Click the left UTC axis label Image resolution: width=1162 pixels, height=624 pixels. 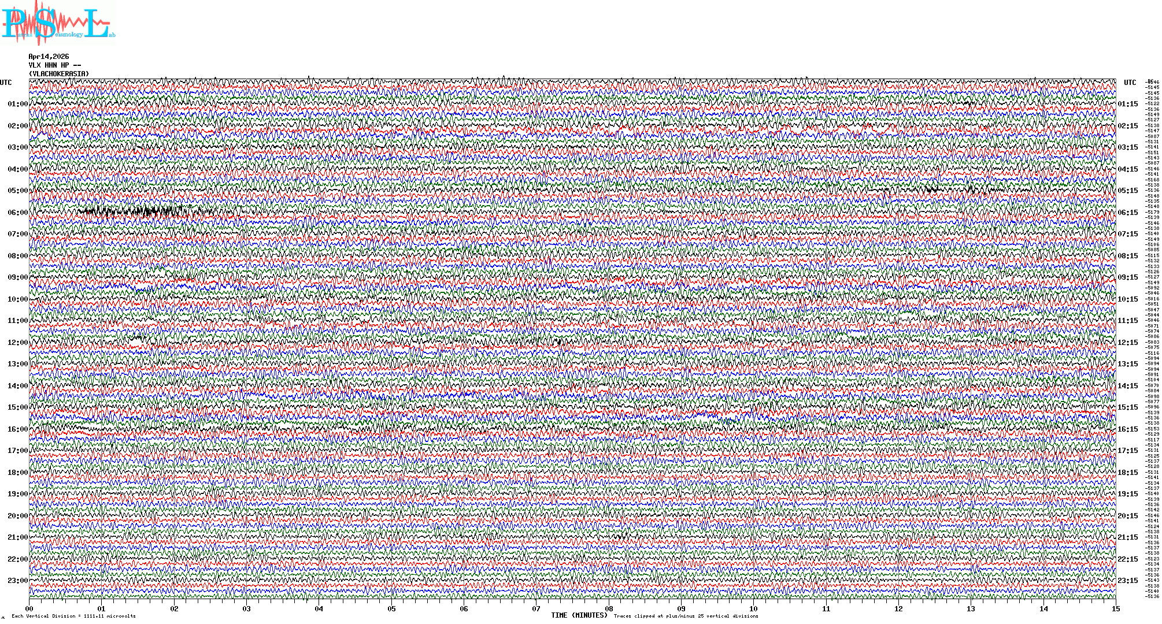(6, 83)
